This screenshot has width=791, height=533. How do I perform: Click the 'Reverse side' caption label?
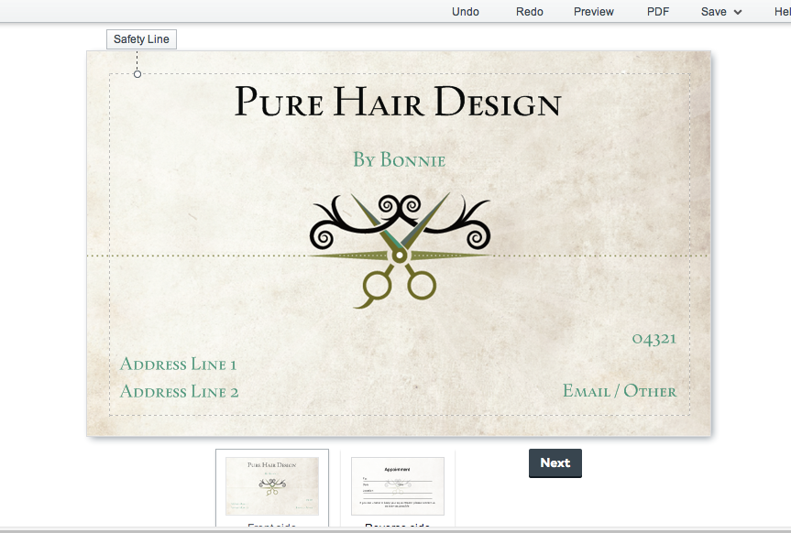398,528
